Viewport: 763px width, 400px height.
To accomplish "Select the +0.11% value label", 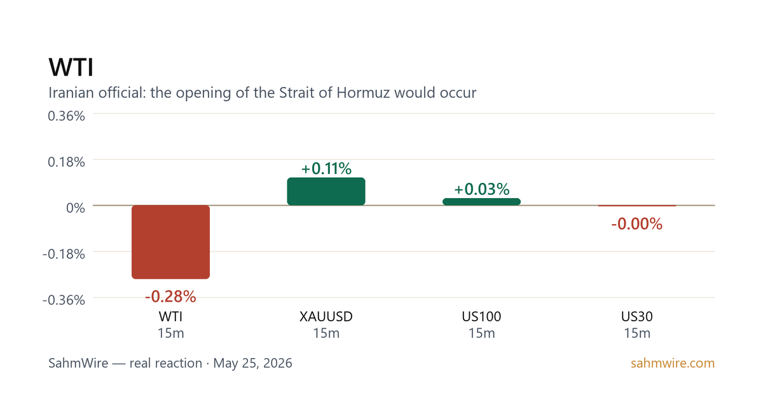I will tap(326, 169).
